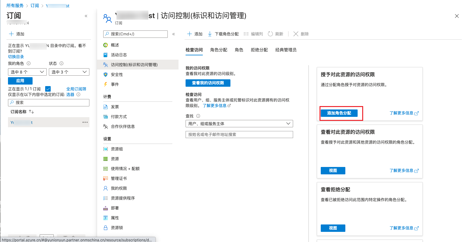Image resolution: width=467 pixels, height=242 pixels.
Task: Collapse the resource menu with double-chevron
Action: [x=174, y=34]
